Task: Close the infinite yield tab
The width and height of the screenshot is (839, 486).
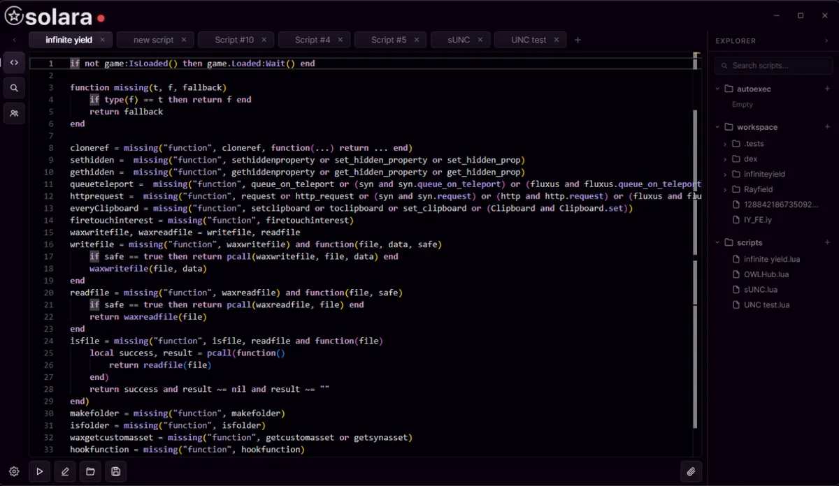Action: pos(102,40)
